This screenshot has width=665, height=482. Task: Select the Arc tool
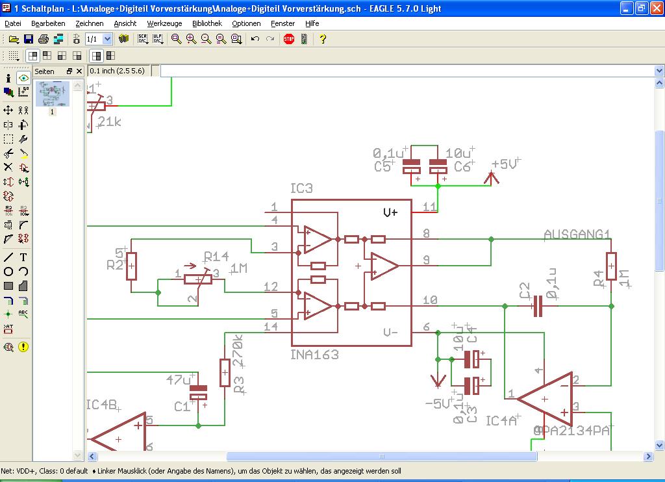click(x=23, y=272)
